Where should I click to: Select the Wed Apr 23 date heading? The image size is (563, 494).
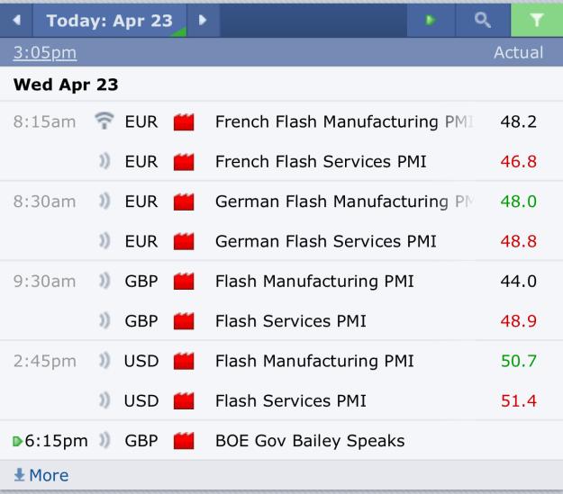(66, 85)
